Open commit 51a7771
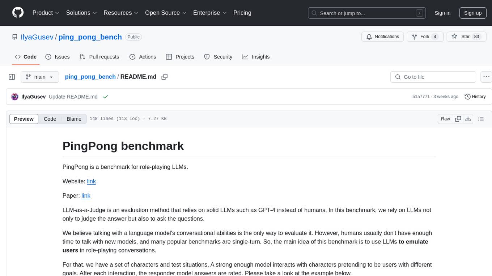 (421, 97)
